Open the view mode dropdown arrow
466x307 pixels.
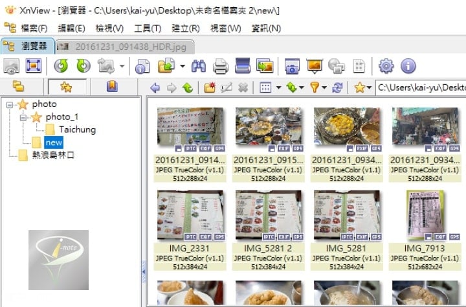278,87
